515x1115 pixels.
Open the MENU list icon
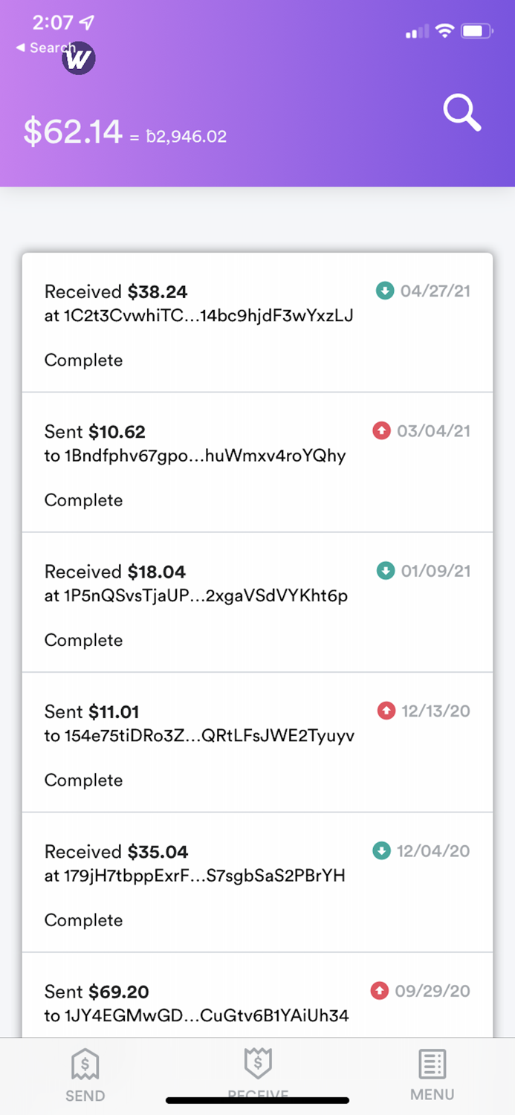coord(432,1064)
